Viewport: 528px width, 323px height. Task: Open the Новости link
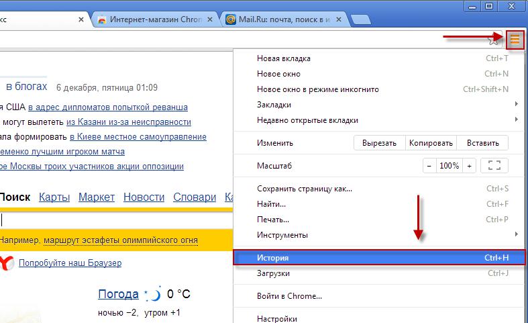coord(144,197)
